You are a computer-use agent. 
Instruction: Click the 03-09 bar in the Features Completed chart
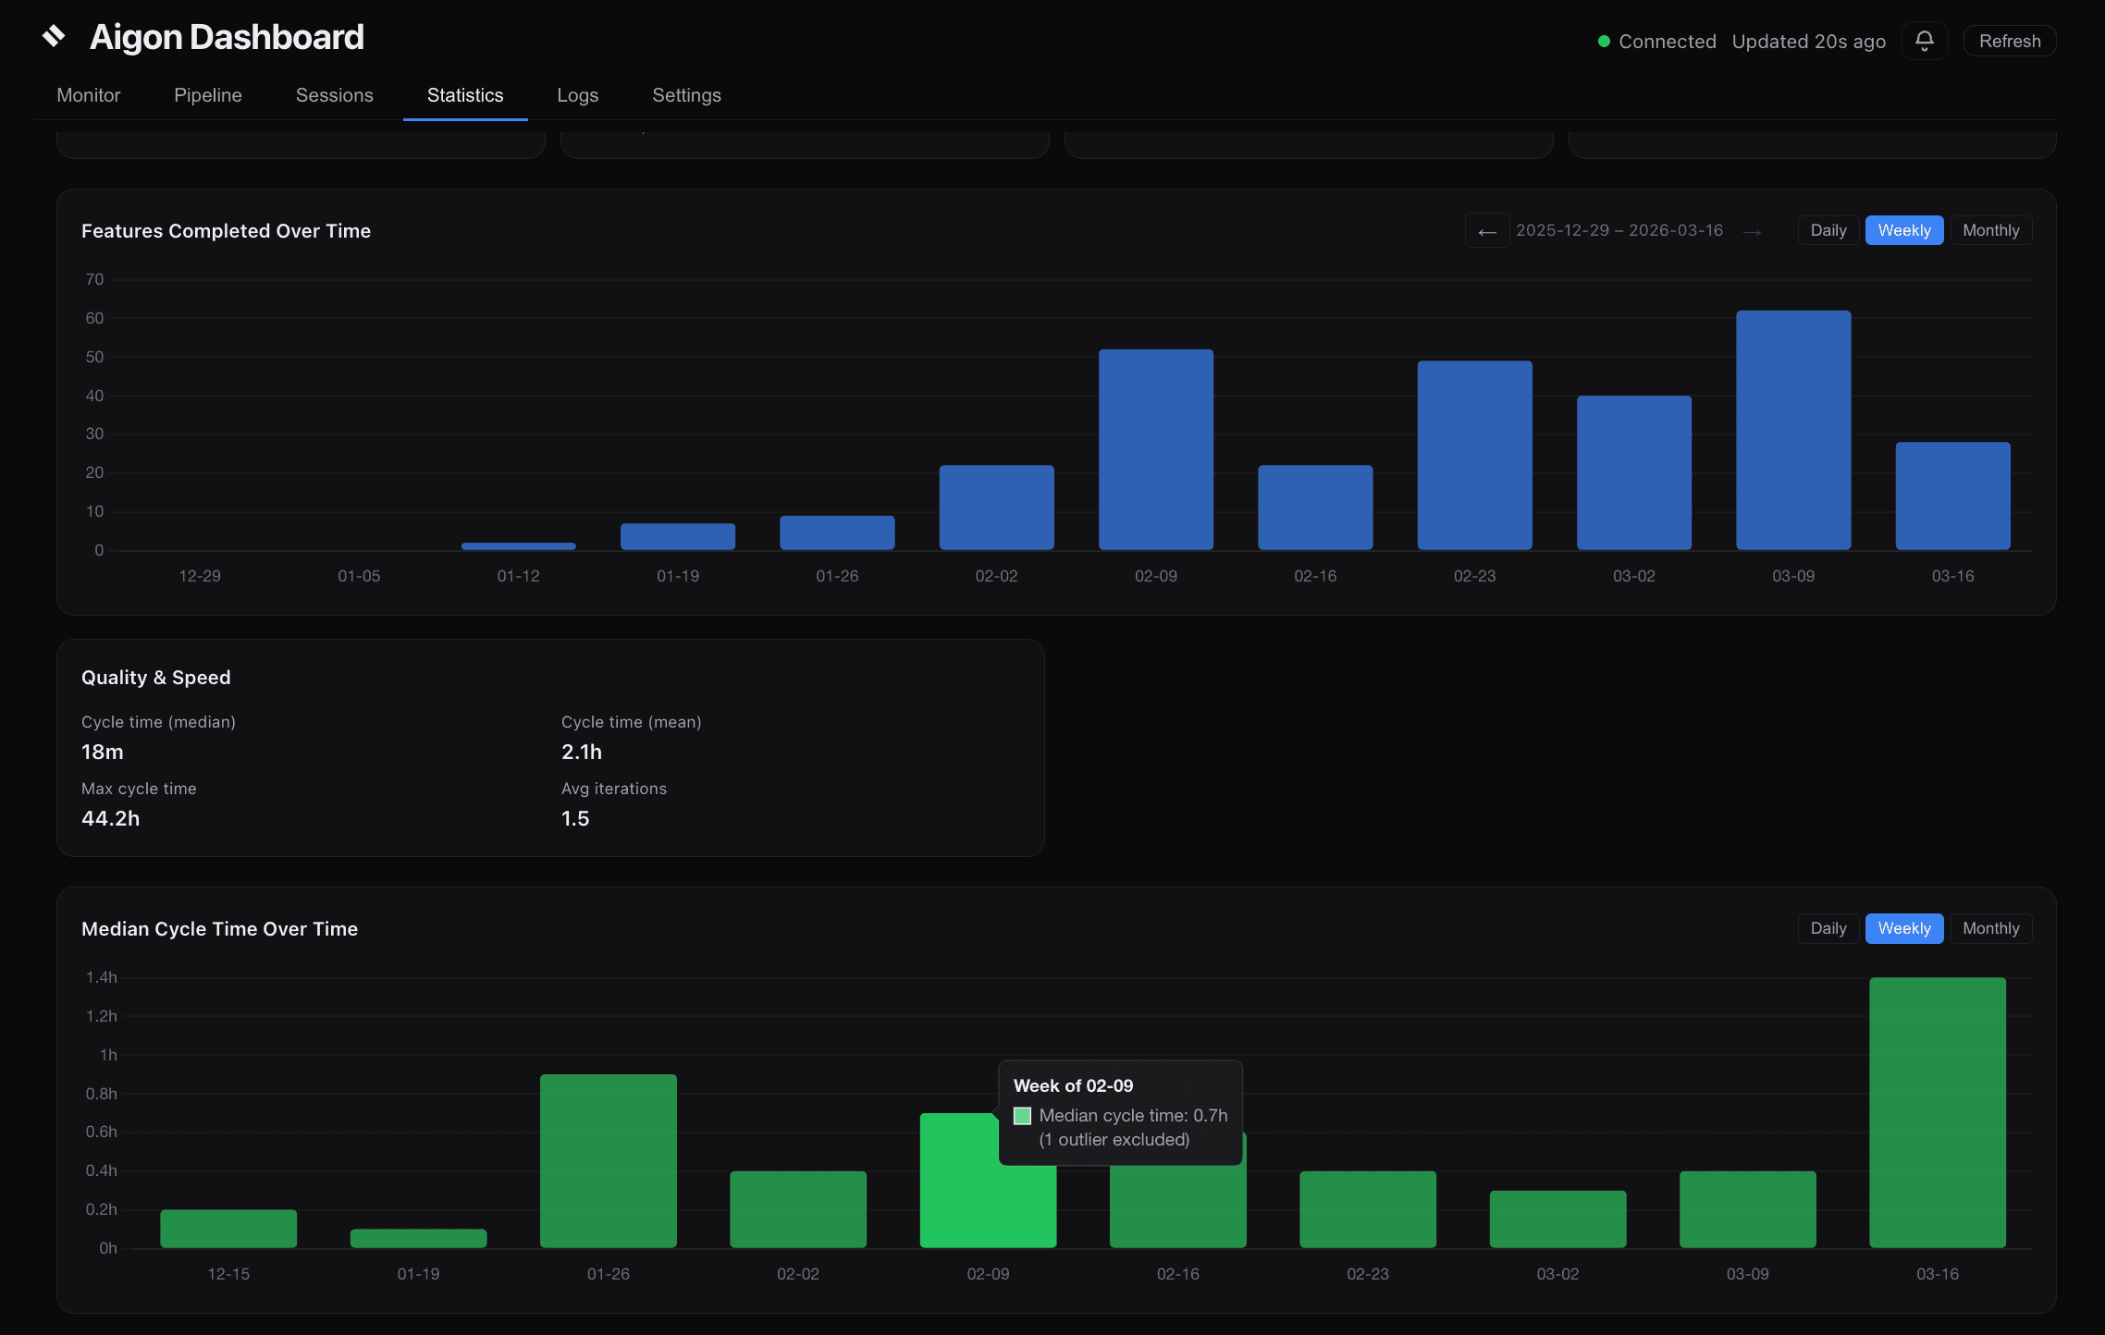[x=1792, y=431]
